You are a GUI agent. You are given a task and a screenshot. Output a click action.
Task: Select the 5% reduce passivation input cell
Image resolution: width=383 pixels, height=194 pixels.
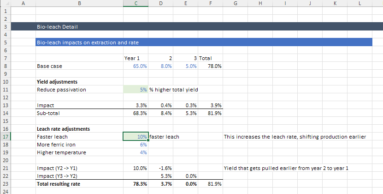point(136,90)
